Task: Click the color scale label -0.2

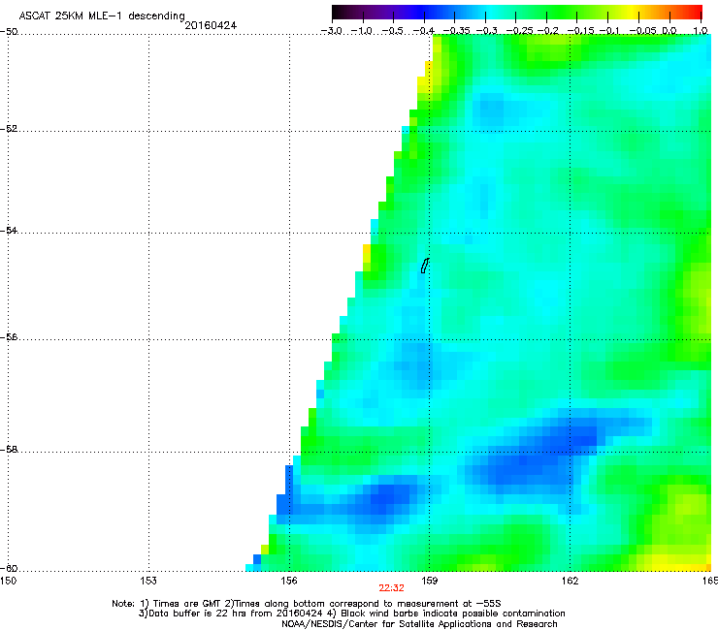Action: pyautogui.click(x=548, y=31)
